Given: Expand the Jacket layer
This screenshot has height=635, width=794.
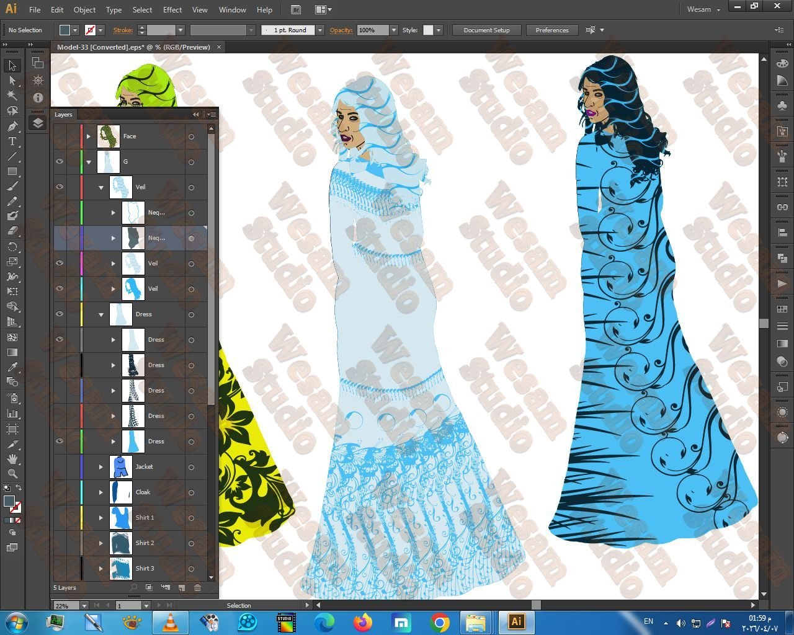Looking at the screenshot, I should pos(101,467).
